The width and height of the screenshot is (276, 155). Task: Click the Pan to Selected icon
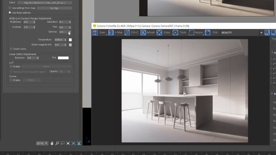click(79, 143)
